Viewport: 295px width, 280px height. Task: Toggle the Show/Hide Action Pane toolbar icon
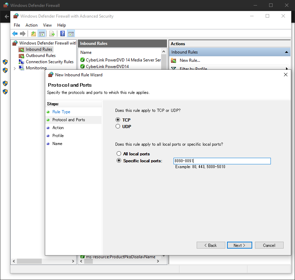(71, 34)
